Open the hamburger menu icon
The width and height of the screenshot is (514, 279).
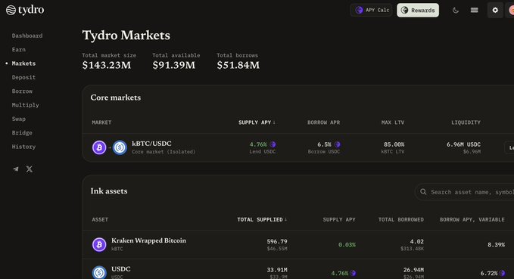click(474, 10)
